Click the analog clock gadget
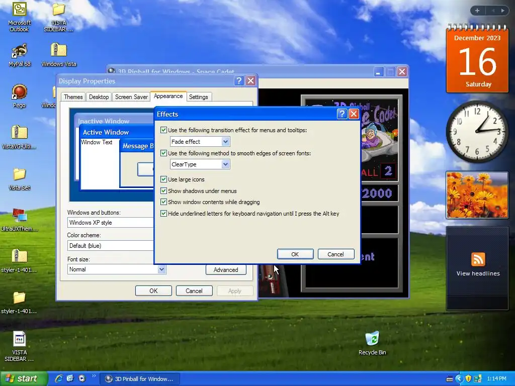515x386 pixels. click(x=477, y=131)
